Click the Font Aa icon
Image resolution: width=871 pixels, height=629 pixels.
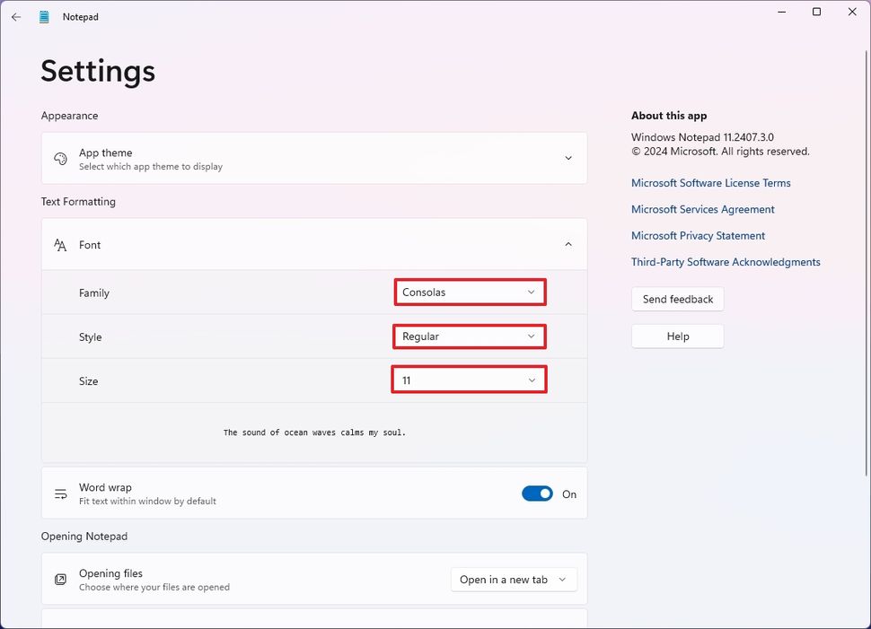click(60, 244)
